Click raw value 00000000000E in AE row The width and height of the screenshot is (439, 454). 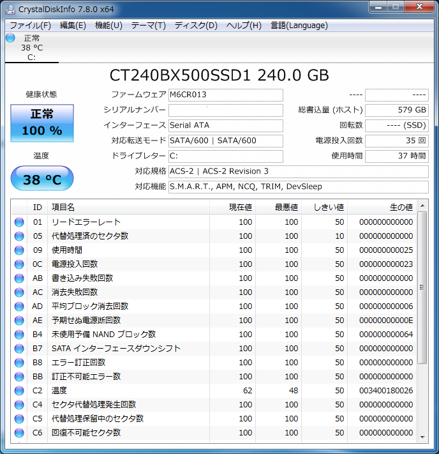386,321
